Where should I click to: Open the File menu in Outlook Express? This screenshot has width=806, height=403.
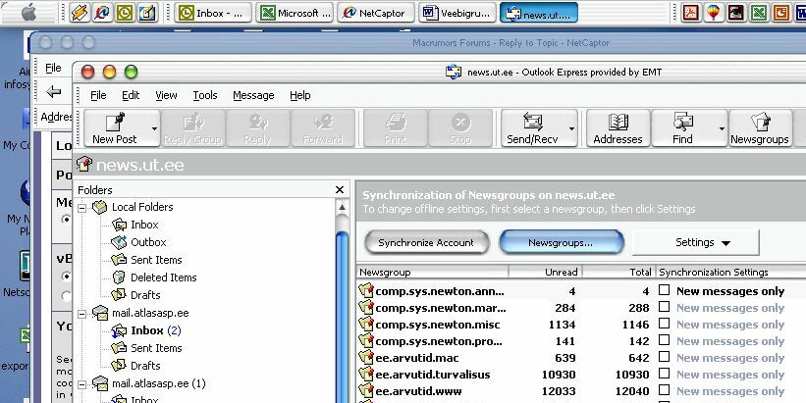coord(98,95)
